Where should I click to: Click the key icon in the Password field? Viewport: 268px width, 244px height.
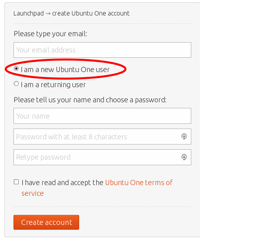184,137
